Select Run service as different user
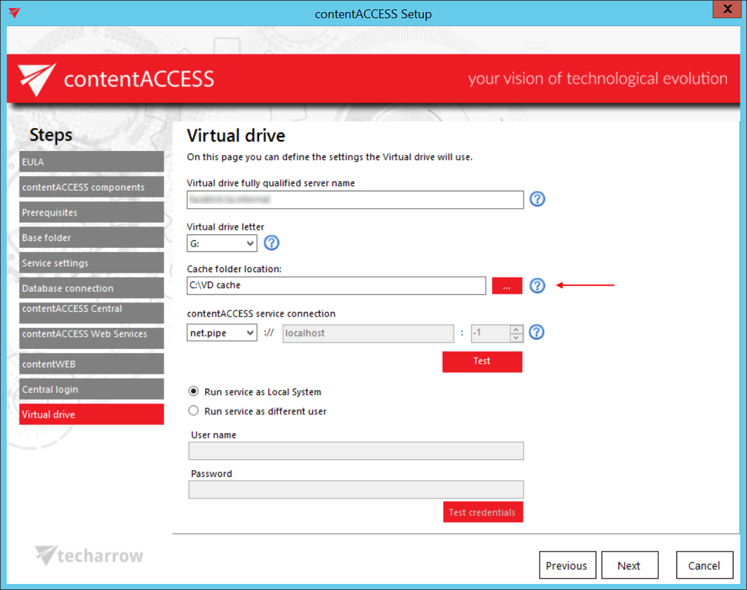This screenshot has width=747, height=590. [x=194, y=411]
